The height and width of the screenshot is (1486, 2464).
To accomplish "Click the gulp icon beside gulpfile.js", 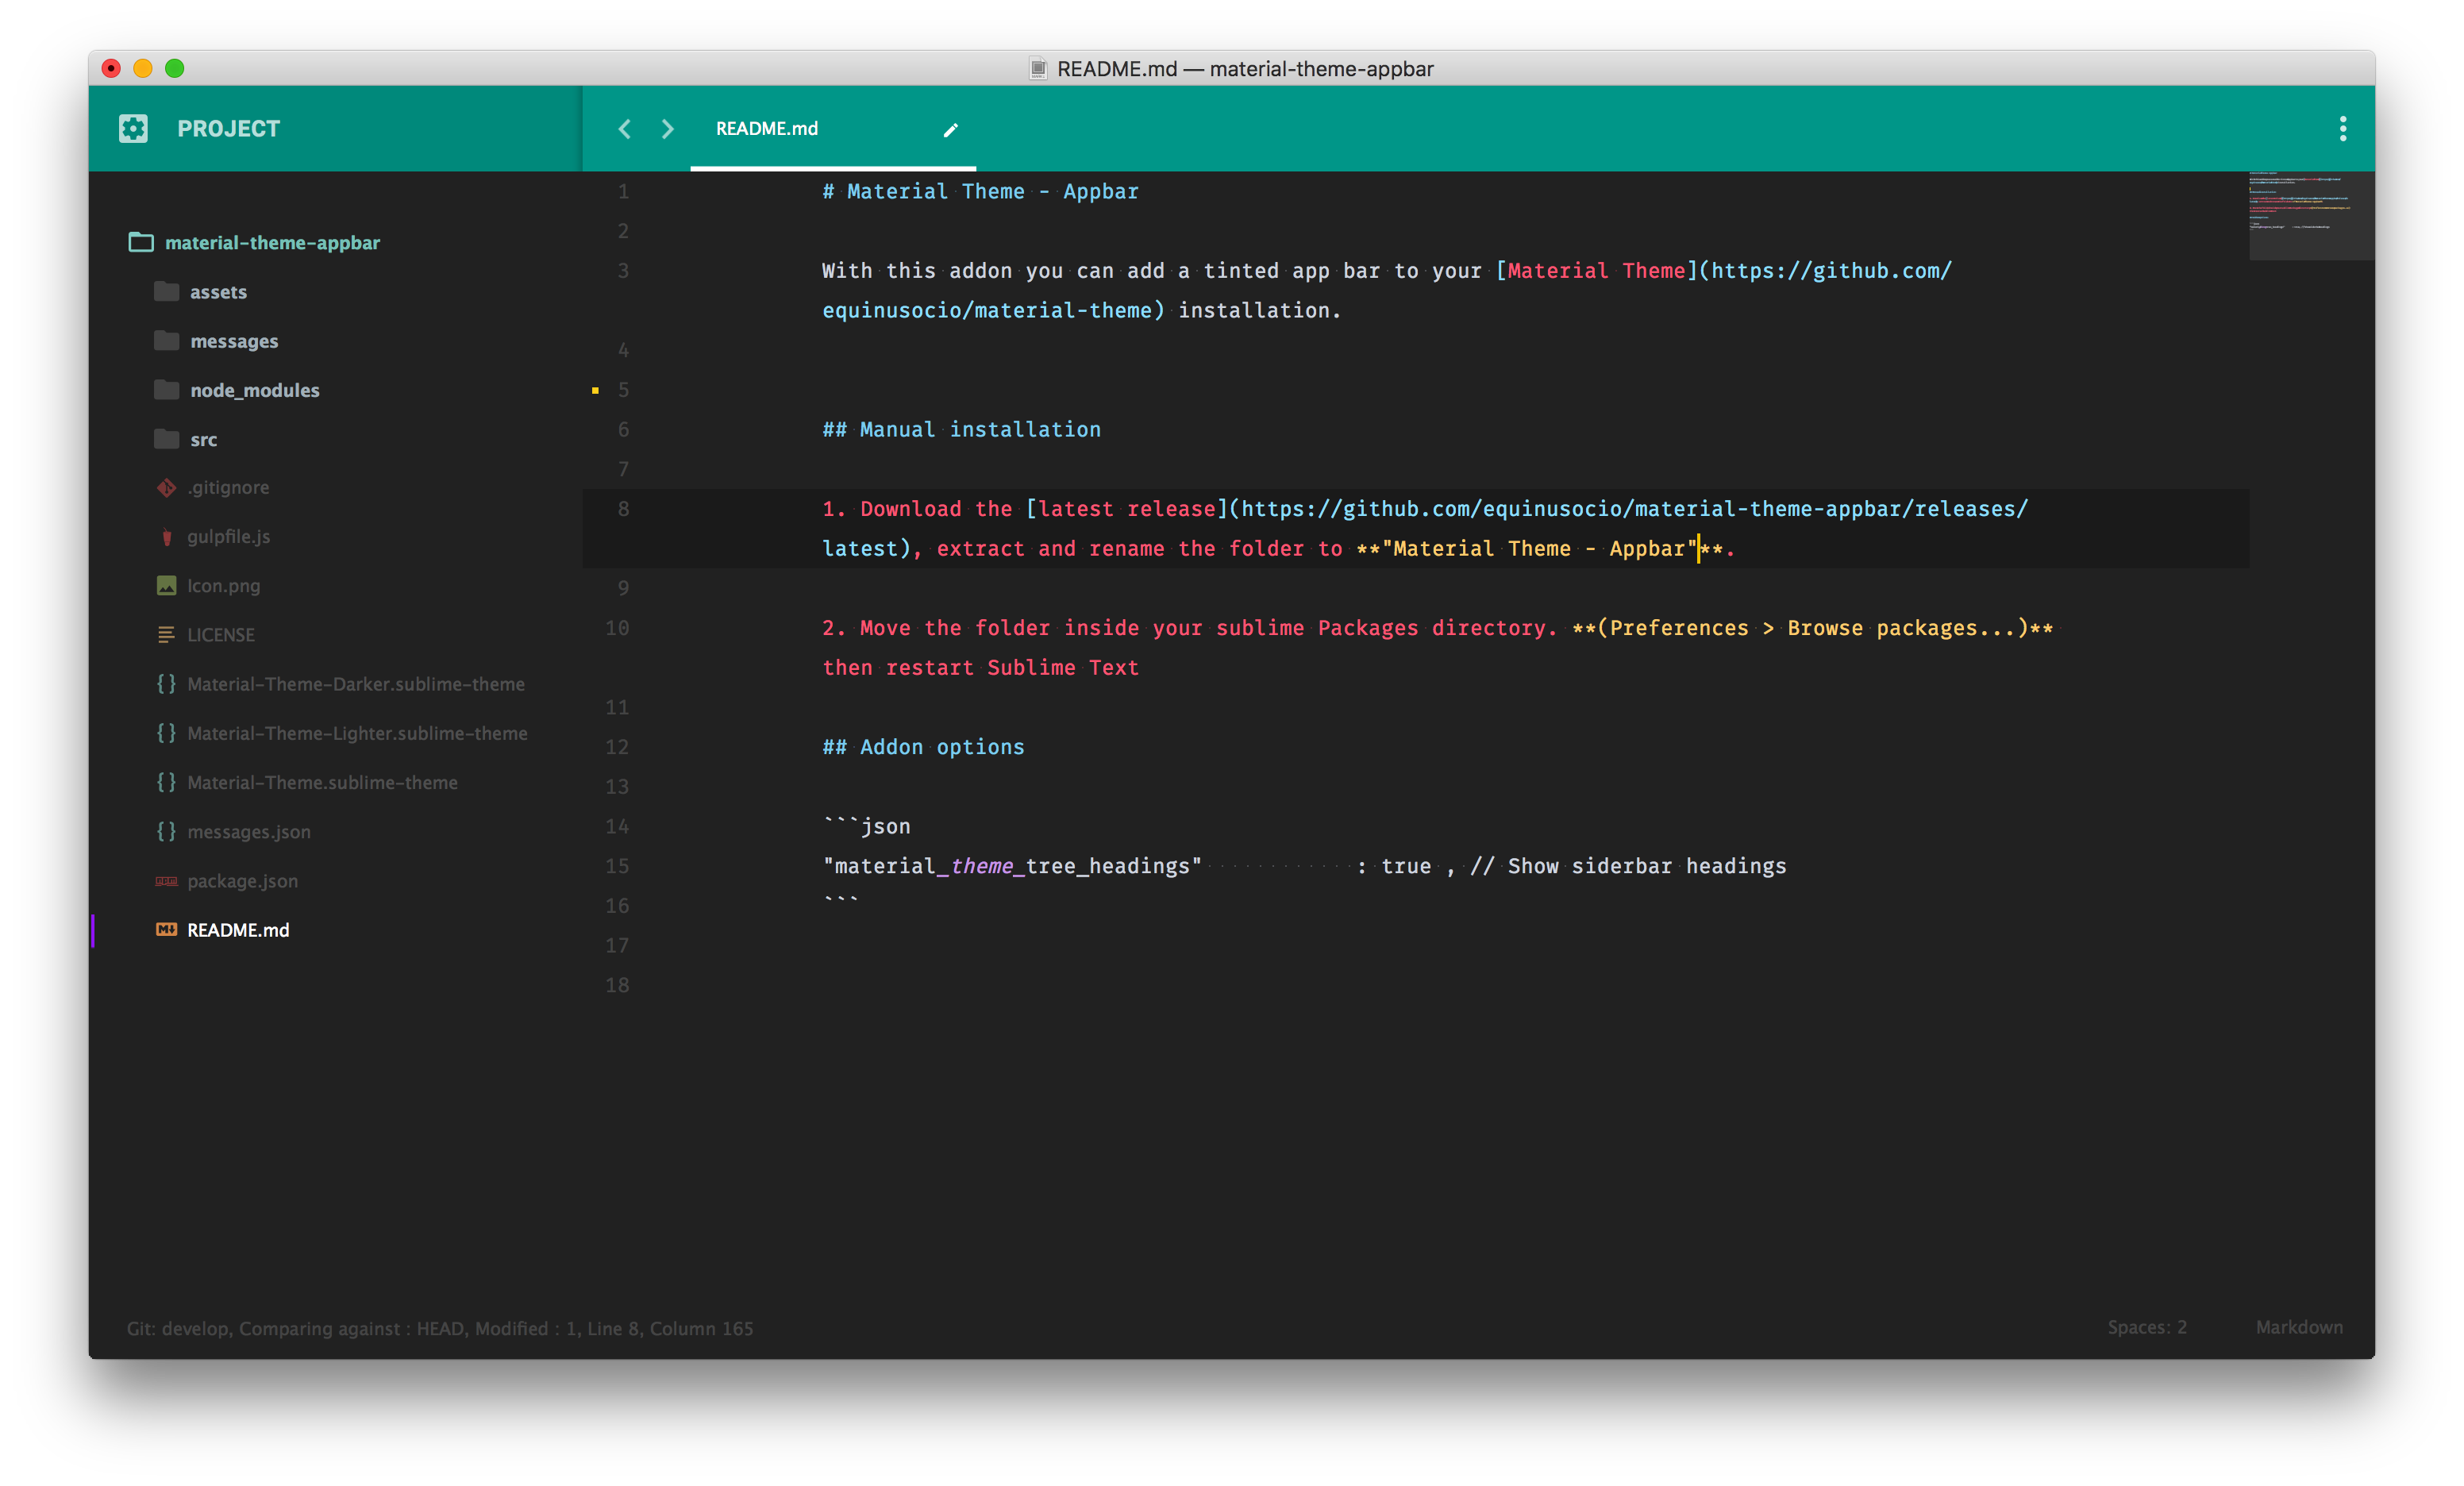I will 166,537.
